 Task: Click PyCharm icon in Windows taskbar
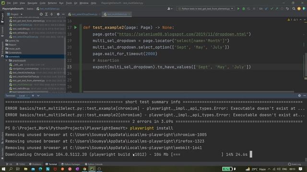92,169
